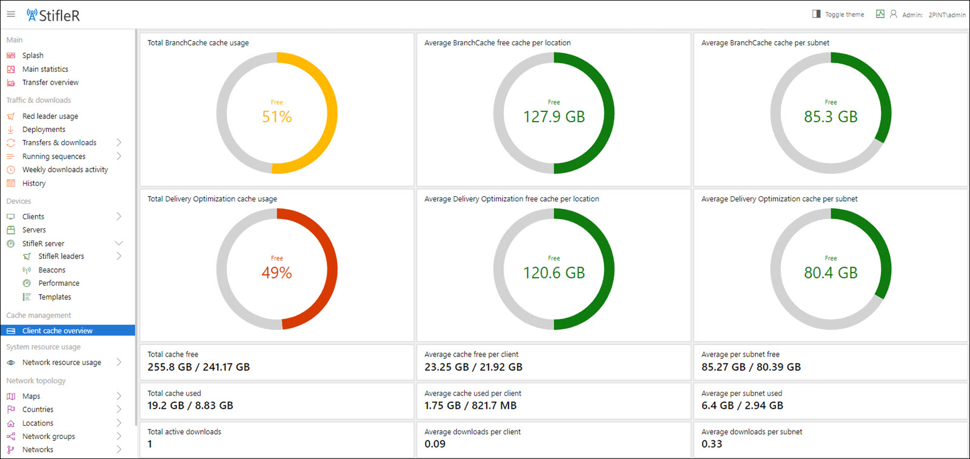The height and width of the screenshot is (459, 970).
Task: Expand the Maps submenu arrow
Action: click(x=119, y=396)
